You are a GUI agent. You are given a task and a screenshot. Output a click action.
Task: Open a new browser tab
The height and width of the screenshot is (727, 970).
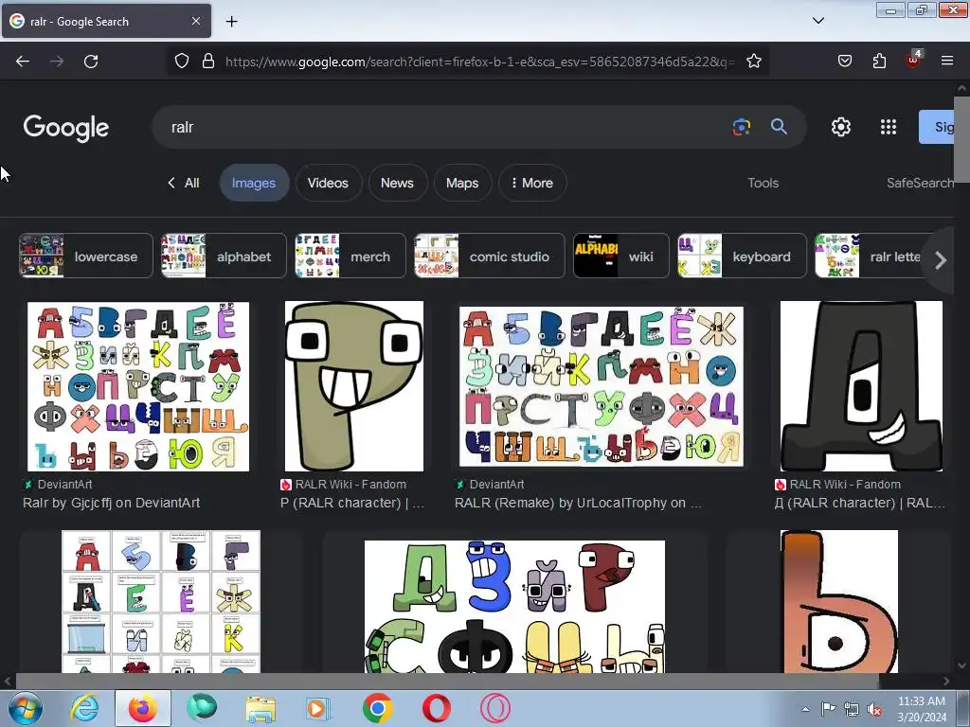[231, 22]
